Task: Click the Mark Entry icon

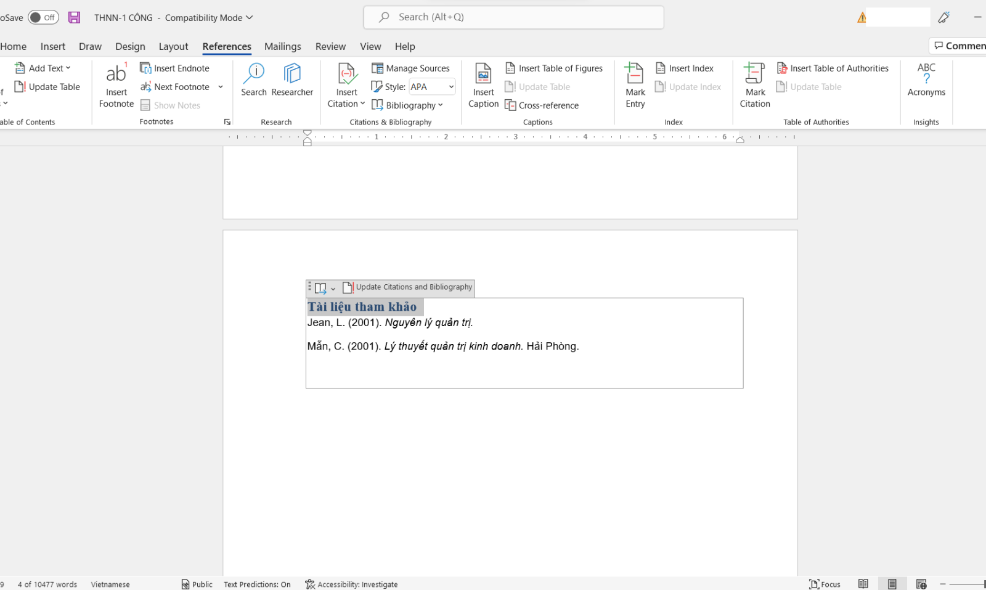Action: pos(635,74)
